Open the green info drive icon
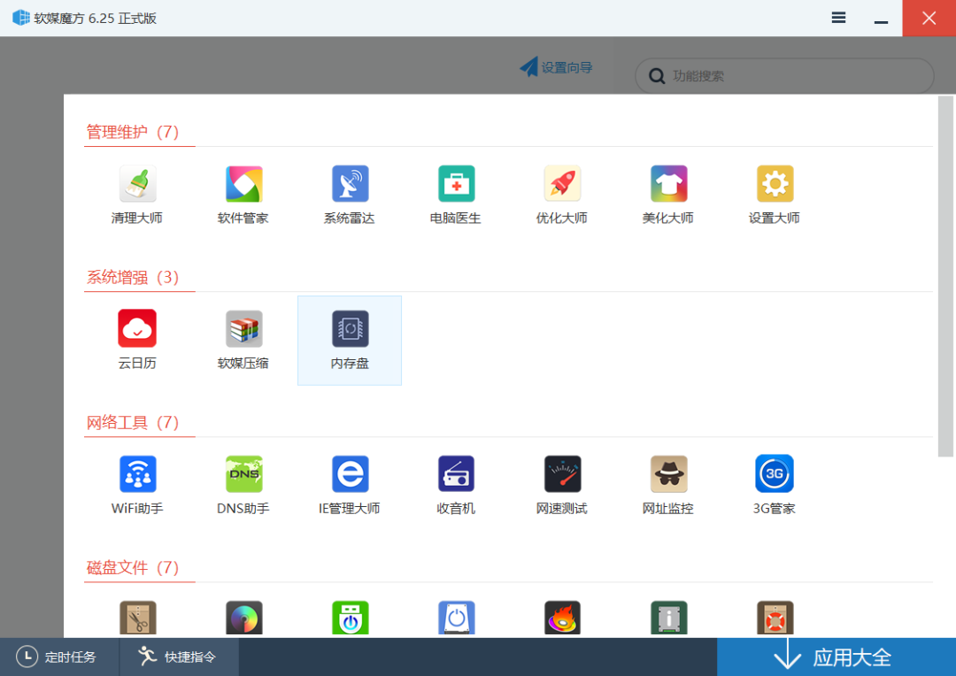The height and width of the screenshot is (676, 956). click(x=669, y=618)
